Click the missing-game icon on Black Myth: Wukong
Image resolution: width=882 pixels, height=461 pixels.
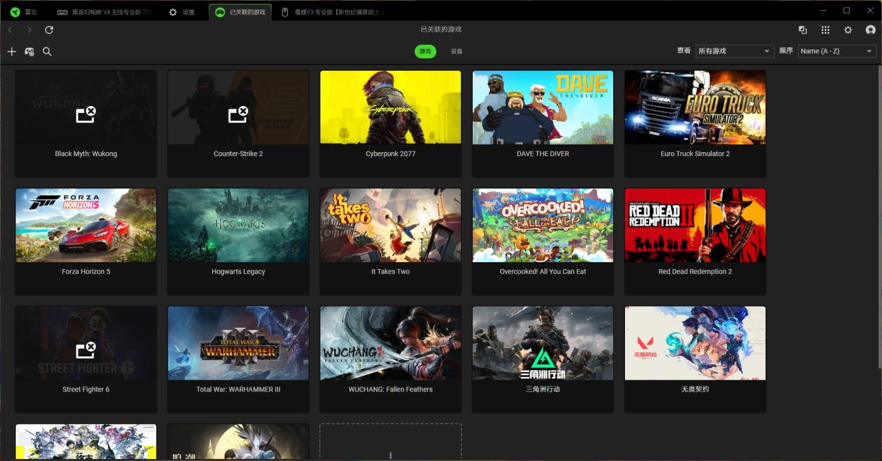(85, 114)
